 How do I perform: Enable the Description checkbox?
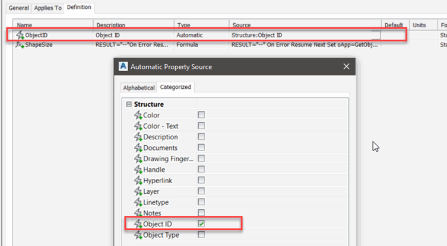[x=201, y=137]
